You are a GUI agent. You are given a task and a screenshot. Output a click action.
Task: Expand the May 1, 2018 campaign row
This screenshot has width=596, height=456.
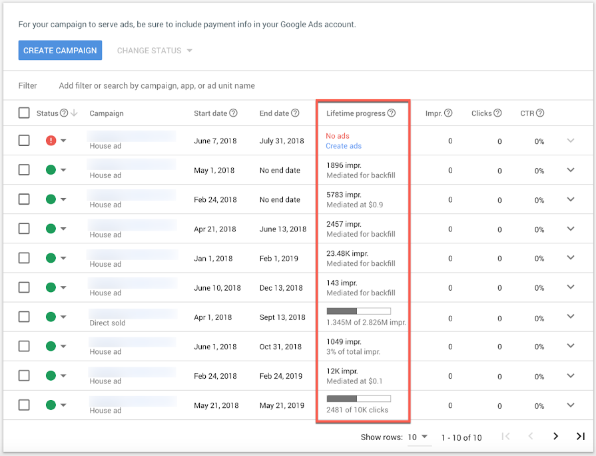point(571,170)
